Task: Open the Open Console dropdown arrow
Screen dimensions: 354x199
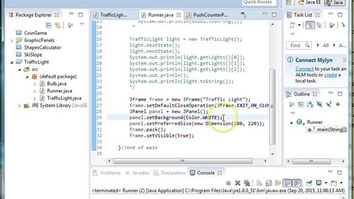Action: pos(341,183)
